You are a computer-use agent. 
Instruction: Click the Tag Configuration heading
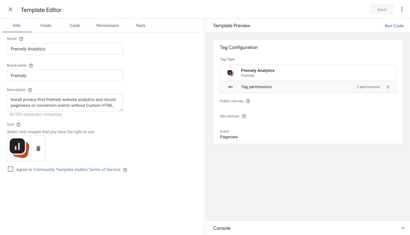(239, 47)
